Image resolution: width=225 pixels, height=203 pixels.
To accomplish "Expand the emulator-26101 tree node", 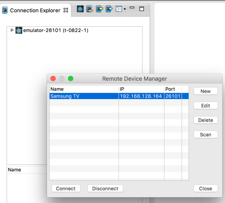I will (12, 30).
